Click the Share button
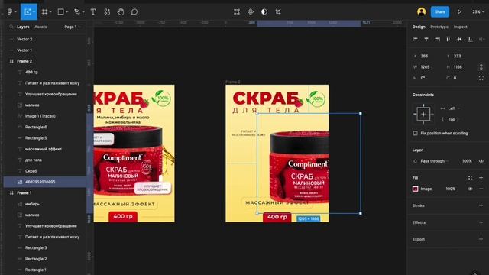Viewport: 489px width, 275px height. pyautogui.click(x=440, y=12)
